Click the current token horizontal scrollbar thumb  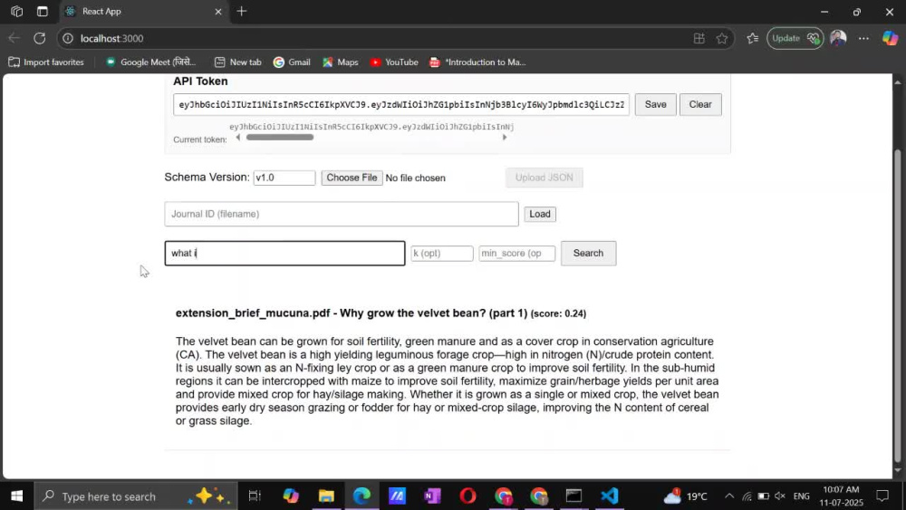coord(280,138)
